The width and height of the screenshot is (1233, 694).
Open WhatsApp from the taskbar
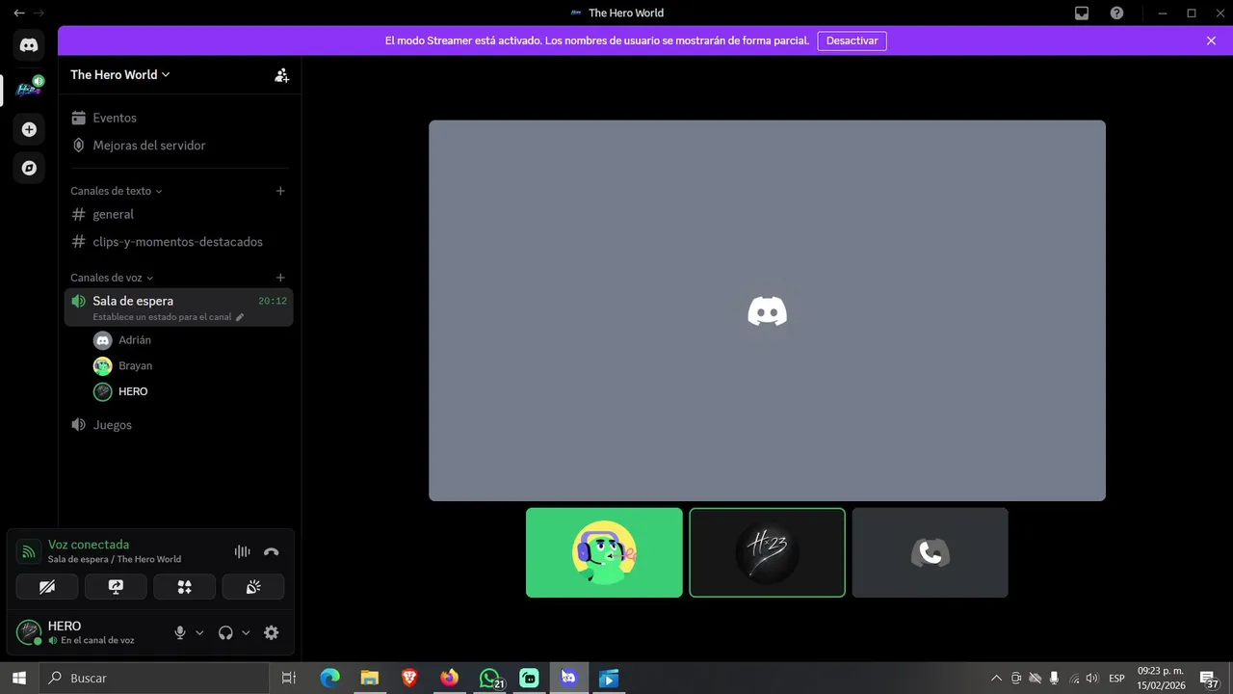[x=489, y=678]
